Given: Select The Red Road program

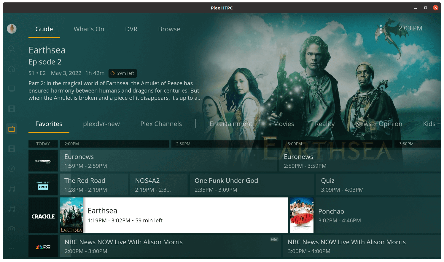Looking at the screenshot, I should (x=94, y=185).
